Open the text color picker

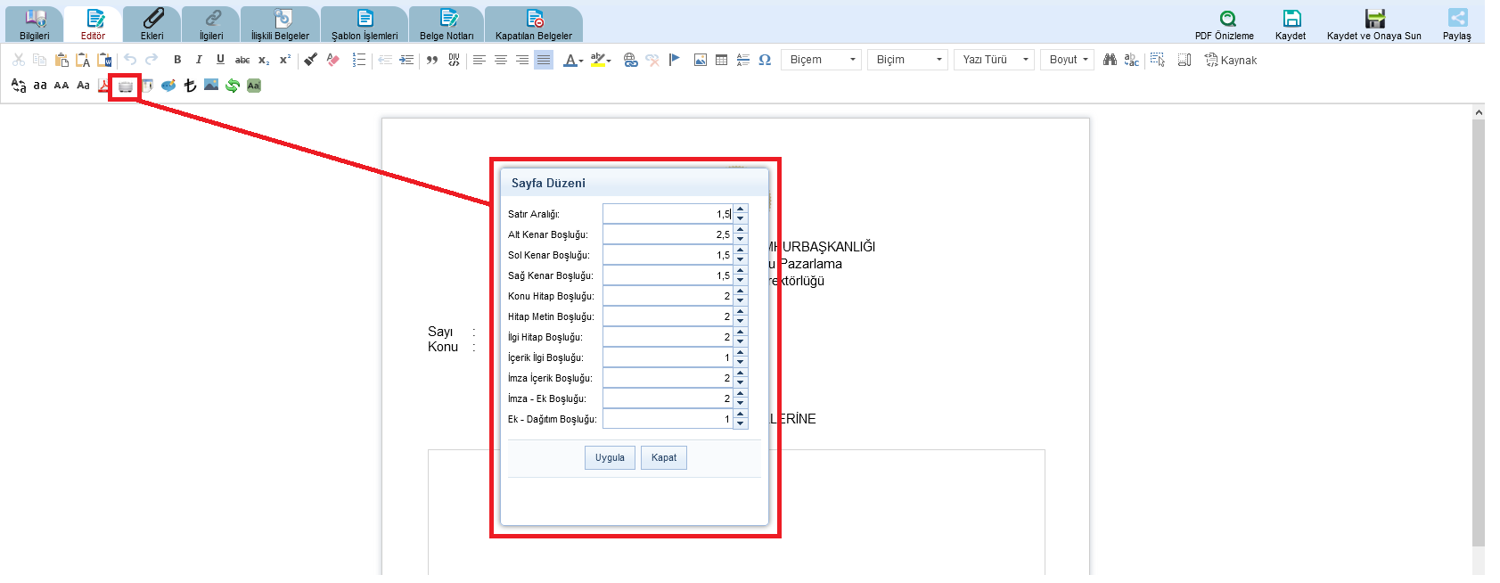(x=573, y=60)
